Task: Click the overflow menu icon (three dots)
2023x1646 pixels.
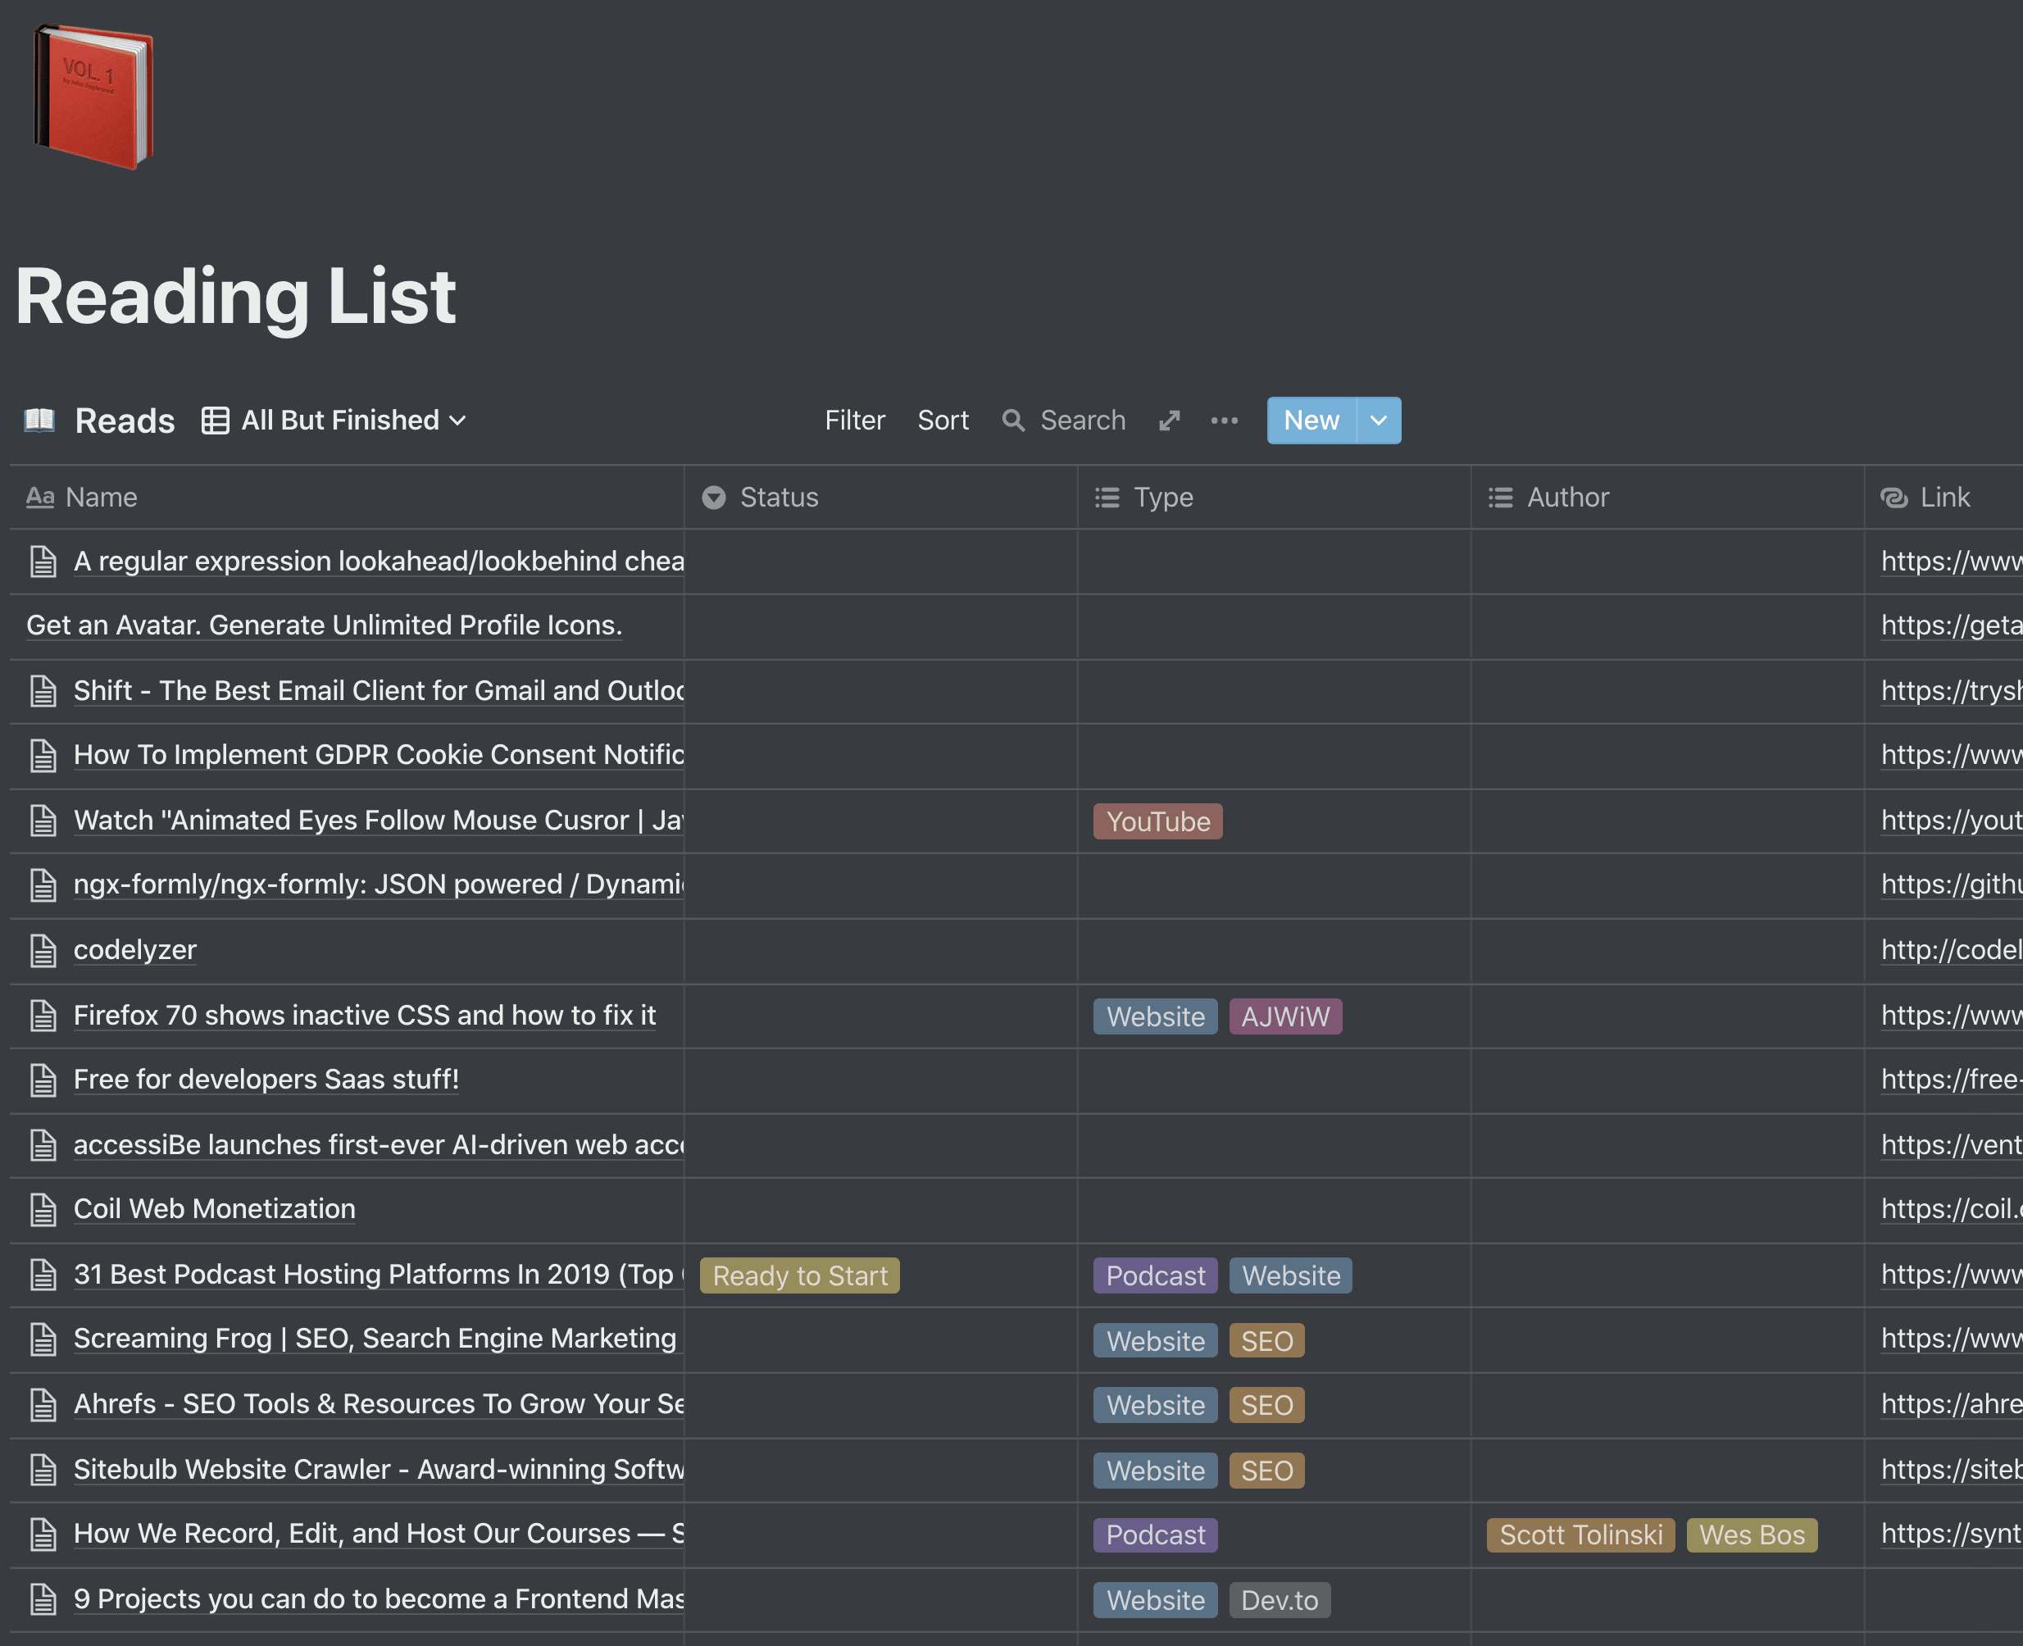Action: (x=1224, y=420)
